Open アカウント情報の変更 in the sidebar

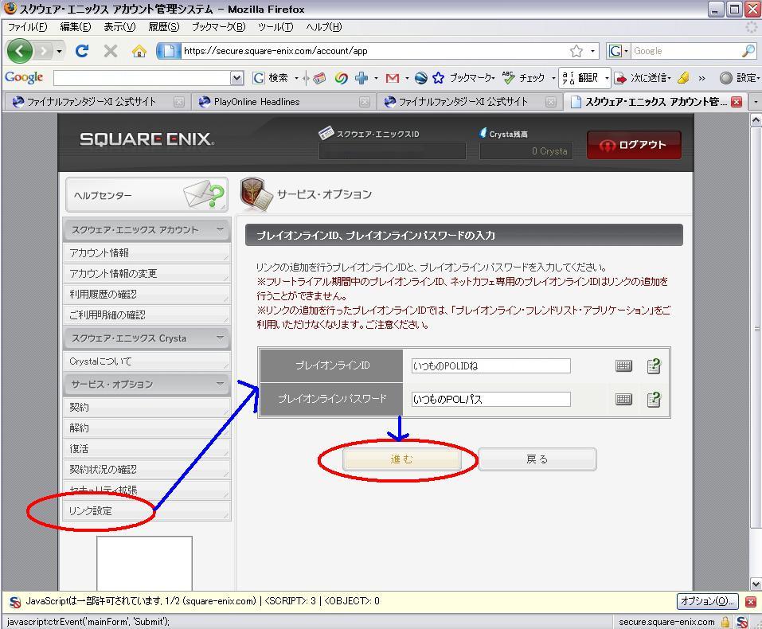147,274
